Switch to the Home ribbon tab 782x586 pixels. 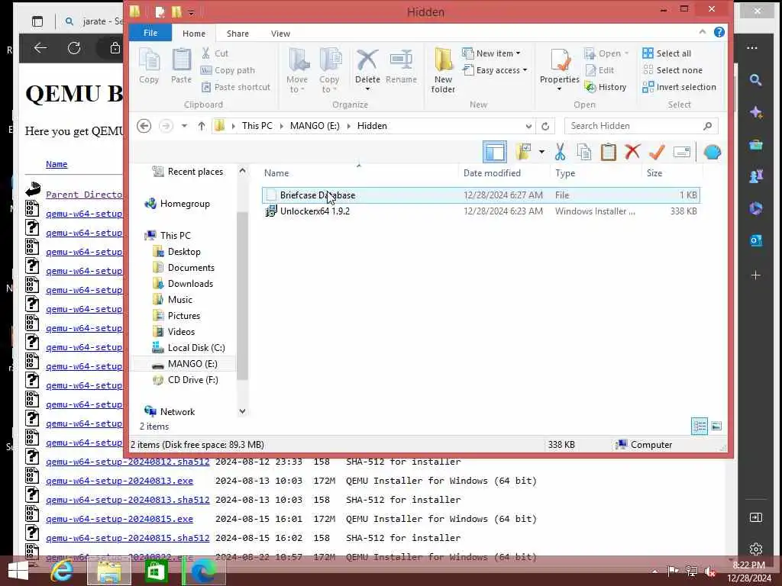click(x=193, y=34)
